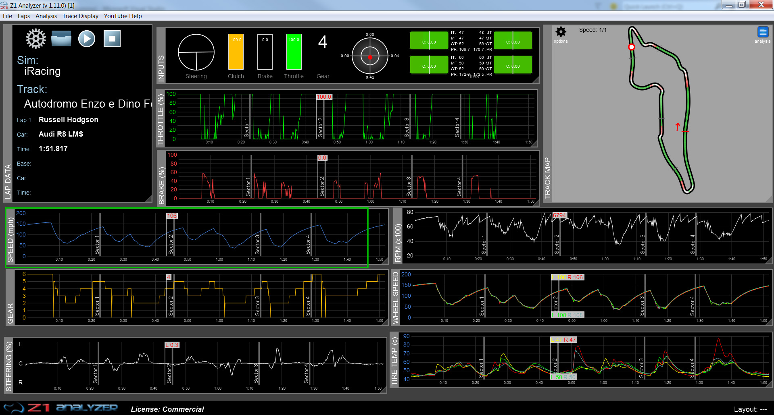Start lap playback with the play button
The width and height of the screenshot is (774, 415).
[87, 39]
